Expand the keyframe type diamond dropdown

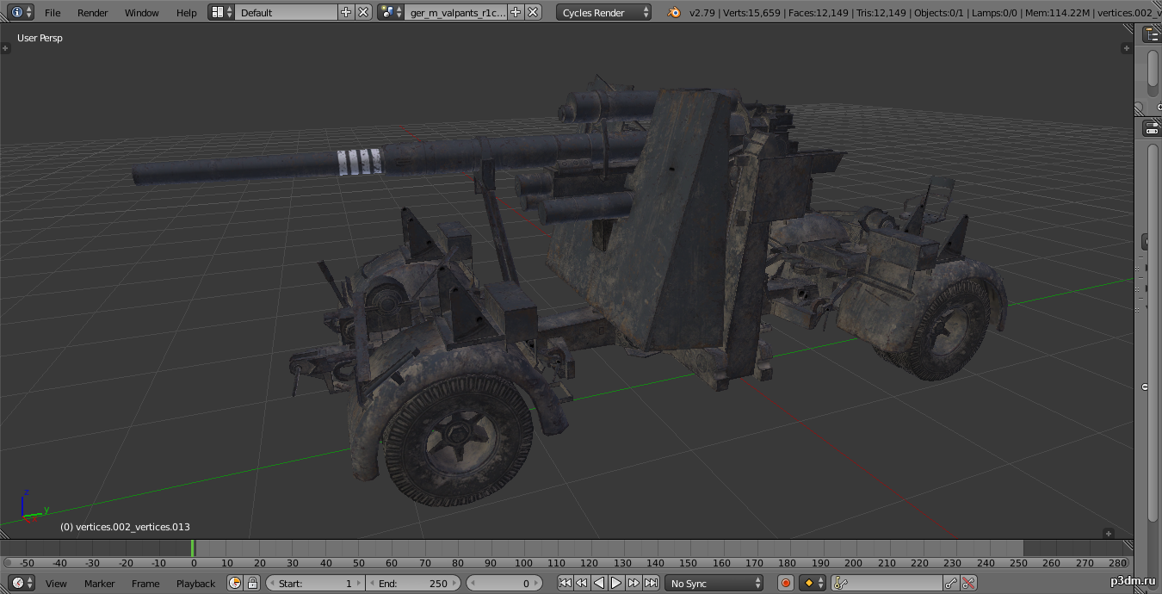[x=813, y=583]
